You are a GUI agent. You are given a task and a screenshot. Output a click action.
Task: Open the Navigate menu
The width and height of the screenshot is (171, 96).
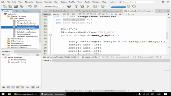click(29, 2)
